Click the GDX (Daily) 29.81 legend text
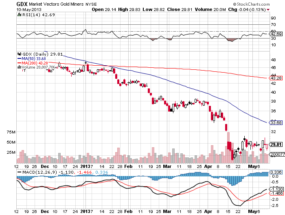Viewport: 285px width, 215px height. click(x=42, y=54)
